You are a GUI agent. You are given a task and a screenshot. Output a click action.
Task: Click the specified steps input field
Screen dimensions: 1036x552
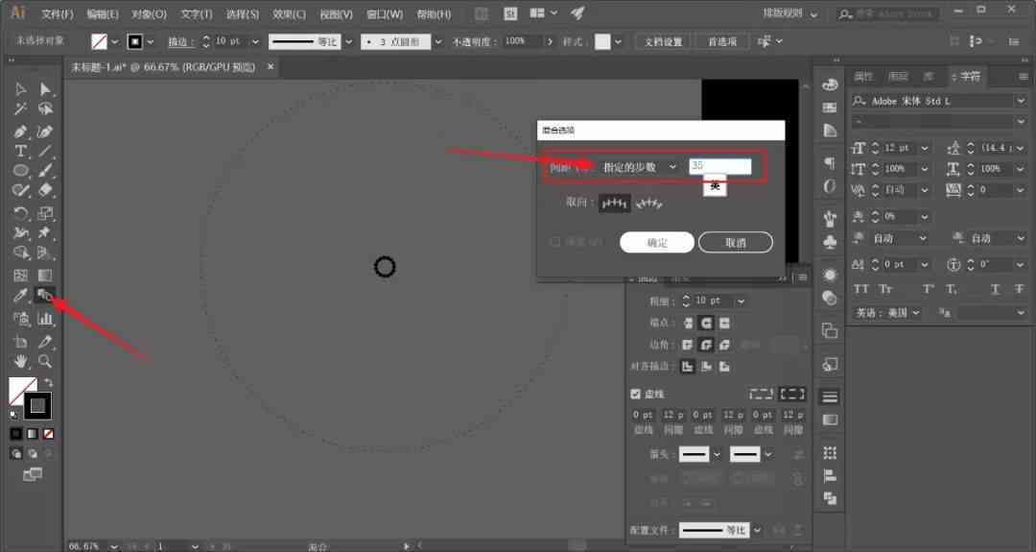point(719,166)
